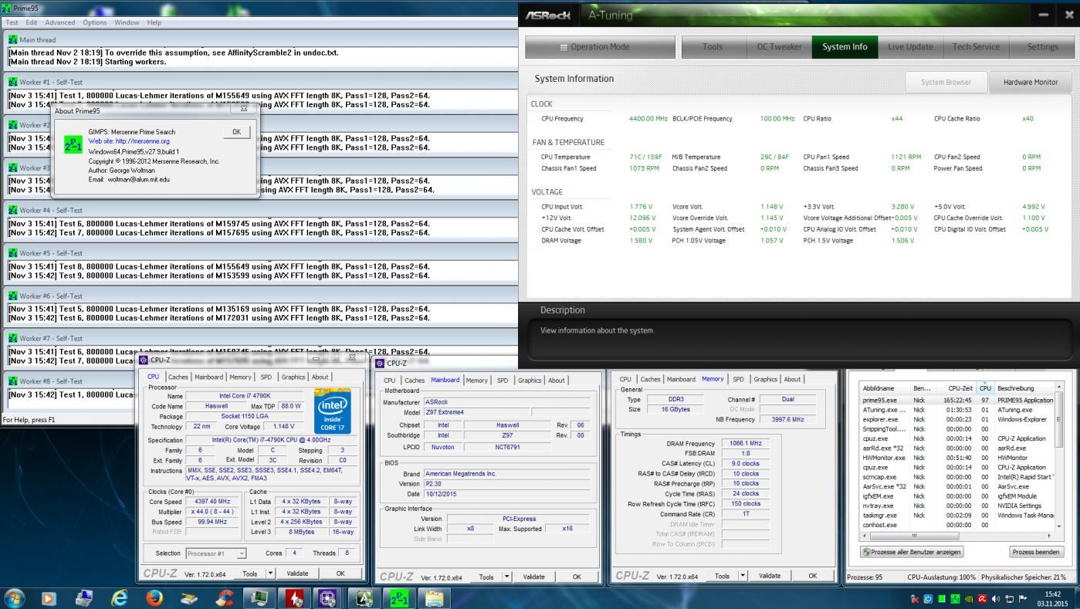
Task: Switch to green Prime95 taskbar icon
Action: tap(400, 597)
